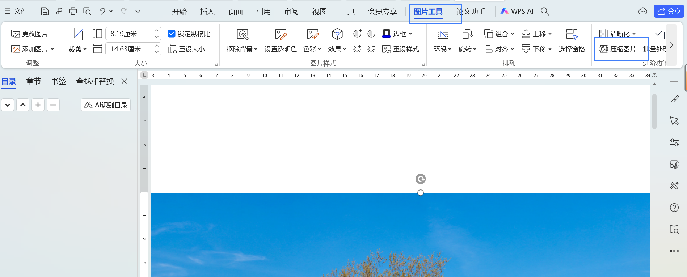Image resolution: width=687 pixels, height=277 pixels.
Task: Expand outline levels with down chevron
Action: click(x=8, y=105)
